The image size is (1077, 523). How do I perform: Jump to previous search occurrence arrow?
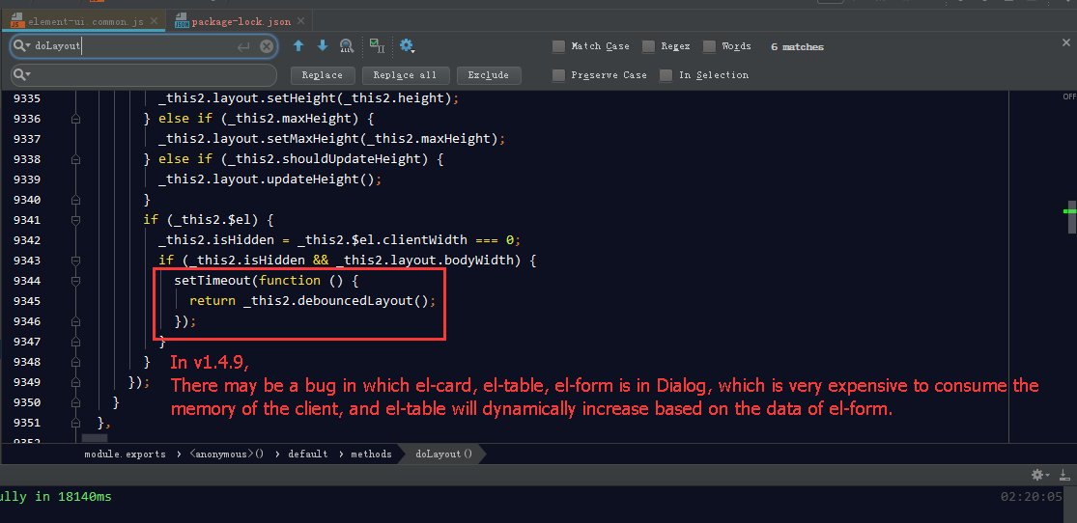click(x=298, y=46)
